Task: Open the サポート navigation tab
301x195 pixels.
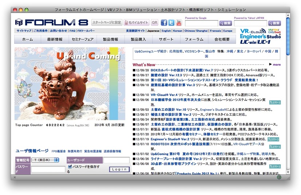Action: pos(166,39)
